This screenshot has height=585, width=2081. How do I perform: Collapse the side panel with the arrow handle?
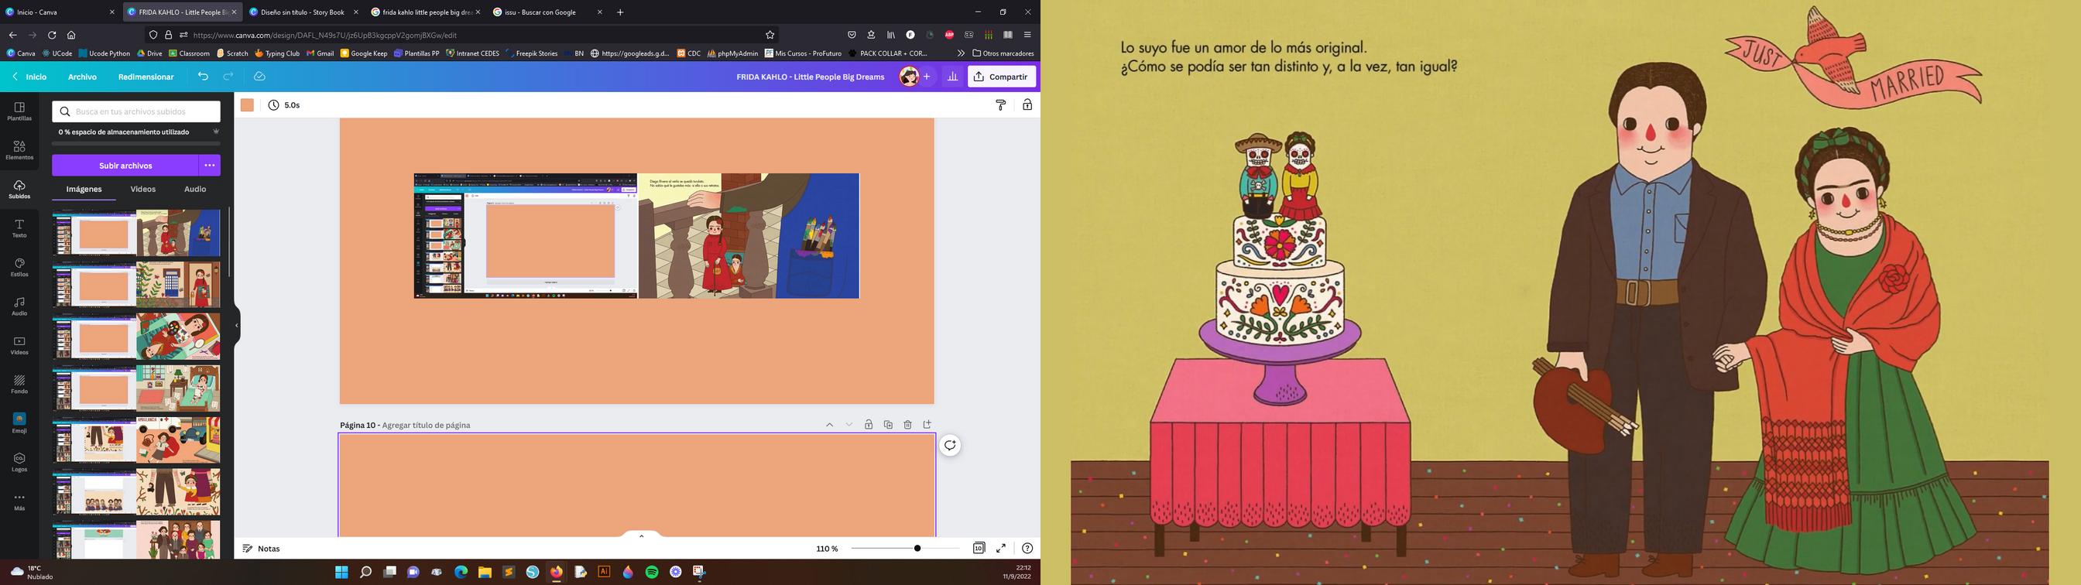(237, 326)
